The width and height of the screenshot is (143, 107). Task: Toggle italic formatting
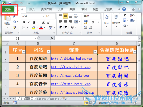click(x=29, y=22)
